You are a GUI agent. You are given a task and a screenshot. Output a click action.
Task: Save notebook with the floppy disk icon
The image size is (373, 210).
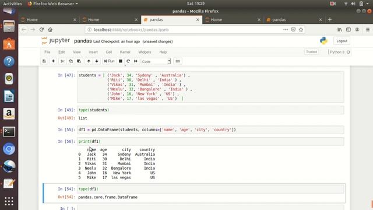44,61
